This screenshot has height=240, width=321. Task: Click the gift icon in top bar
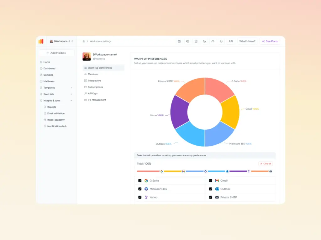click(179, 41)
